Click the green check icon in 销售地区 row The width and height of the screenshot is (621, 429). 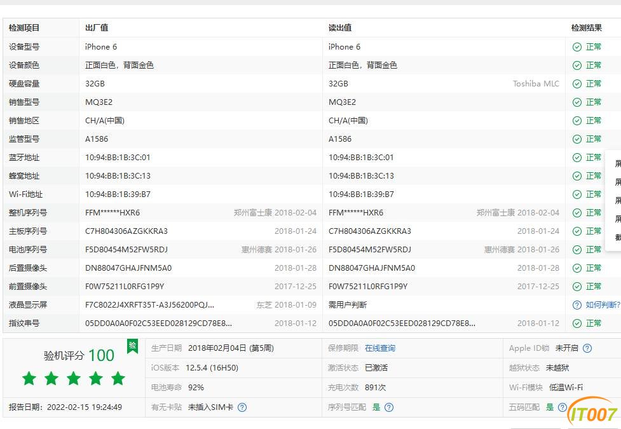point(577,121)
